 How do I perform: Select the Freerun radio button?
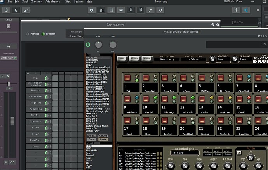pyautogui.click(x=43, y=34)
